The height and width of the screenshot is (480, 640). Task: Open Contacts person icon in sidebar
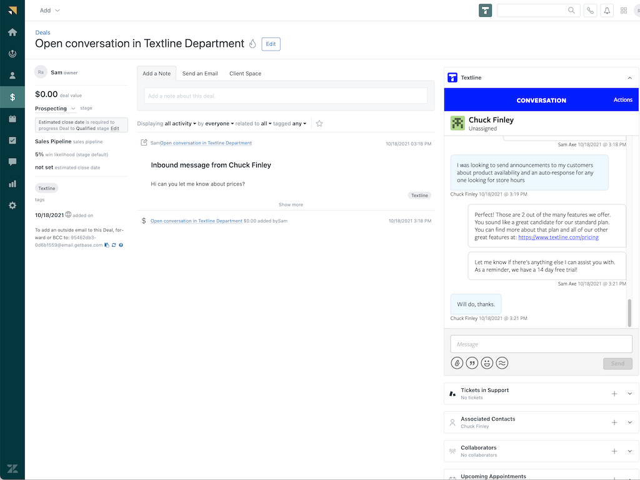tap(12, 76)
